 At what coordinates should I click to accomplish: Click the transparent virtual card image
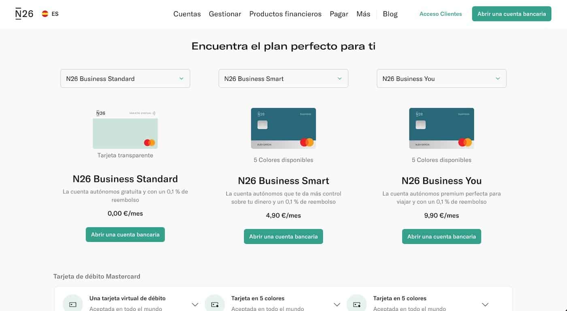(125, 129)
